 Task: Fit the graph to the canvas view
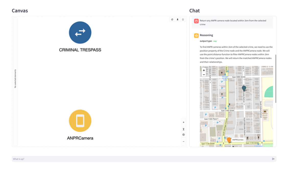pos(183,129)
